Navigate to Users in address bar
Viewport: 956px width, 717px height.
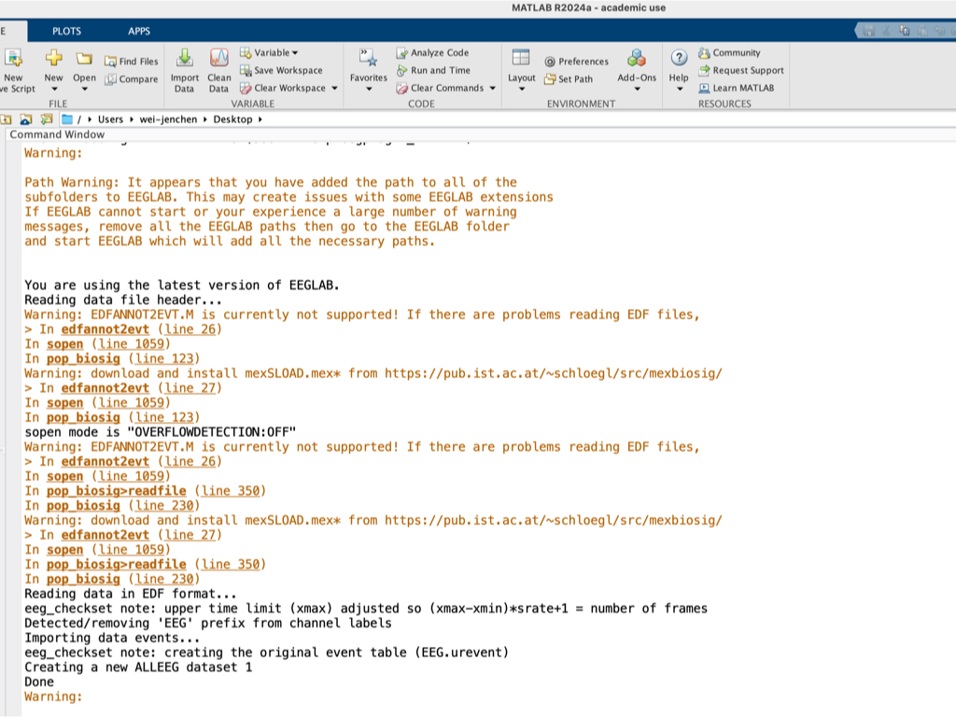pyautogui.click(x=110, y=119)
